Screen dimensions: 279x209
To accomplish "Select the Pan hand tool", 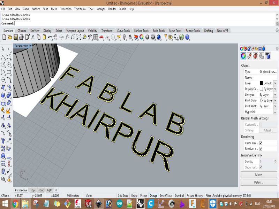I will pyautogui.click(x=55, y=37).
